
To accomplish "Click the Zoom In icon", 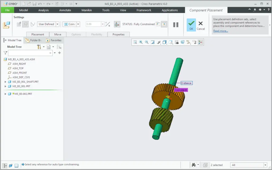I will click(x=141, y=42).
